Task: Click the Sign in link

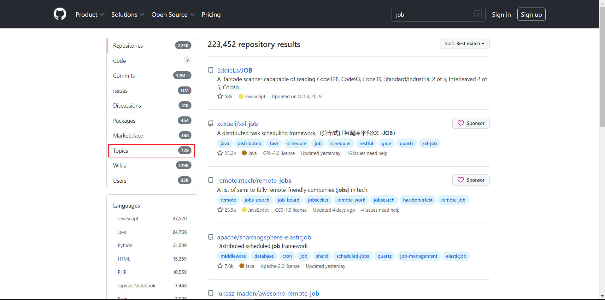Action: 501,15
